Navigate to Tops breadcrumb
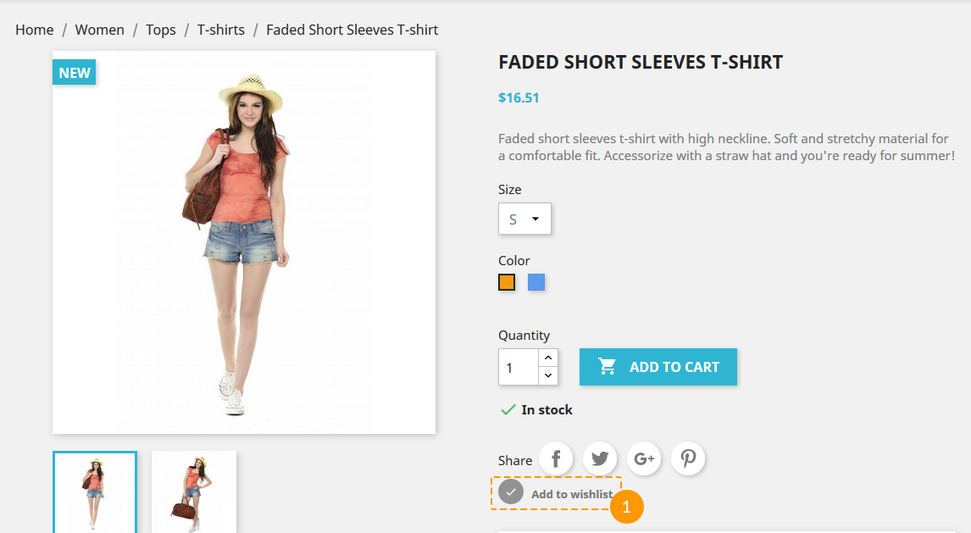The image size is (971, 533). tap(161, 30)
